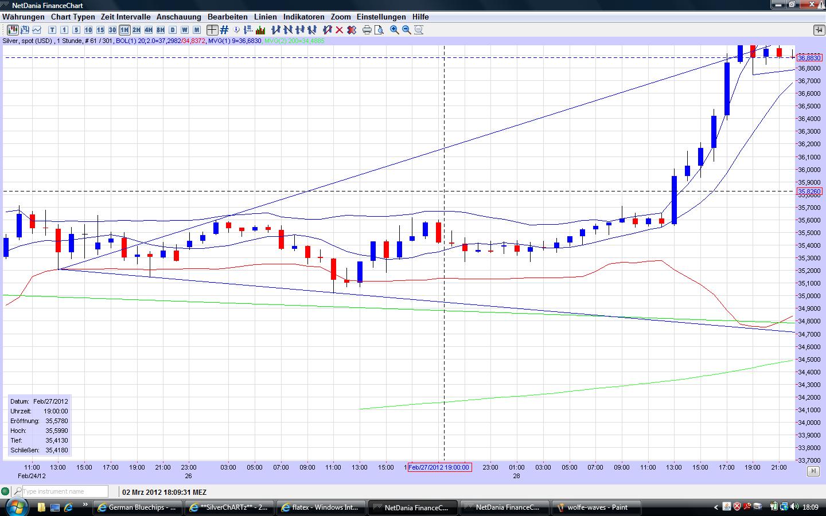Click the green MVG(2) 200 legend text
826x516 pixels.
pyautogui.click(x=294, y=41)
